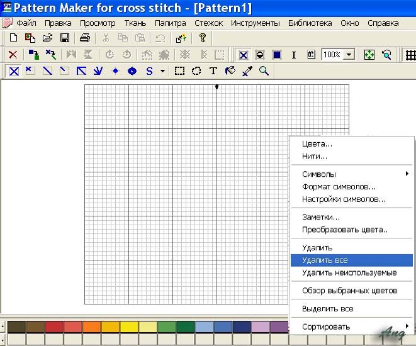Save the pattern with the floppy disk icon
This screenshot has width=416, height=346.
click(65, 38)
